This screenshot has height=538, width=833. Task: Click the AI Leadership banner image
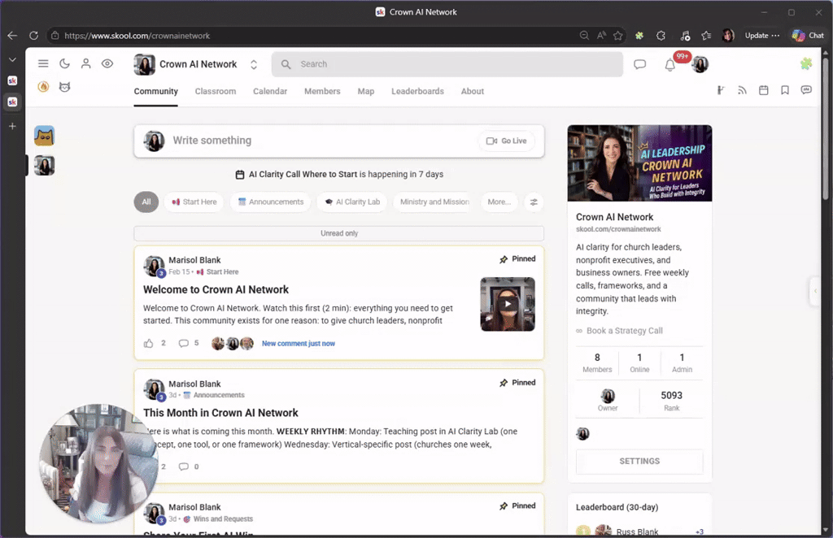(639, 163)
